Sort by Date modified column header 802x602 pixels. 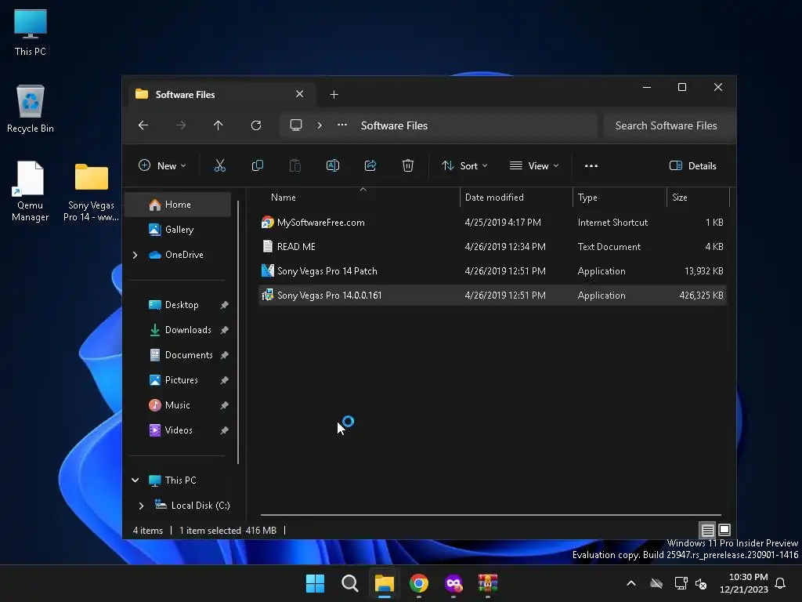click(517, 198)
